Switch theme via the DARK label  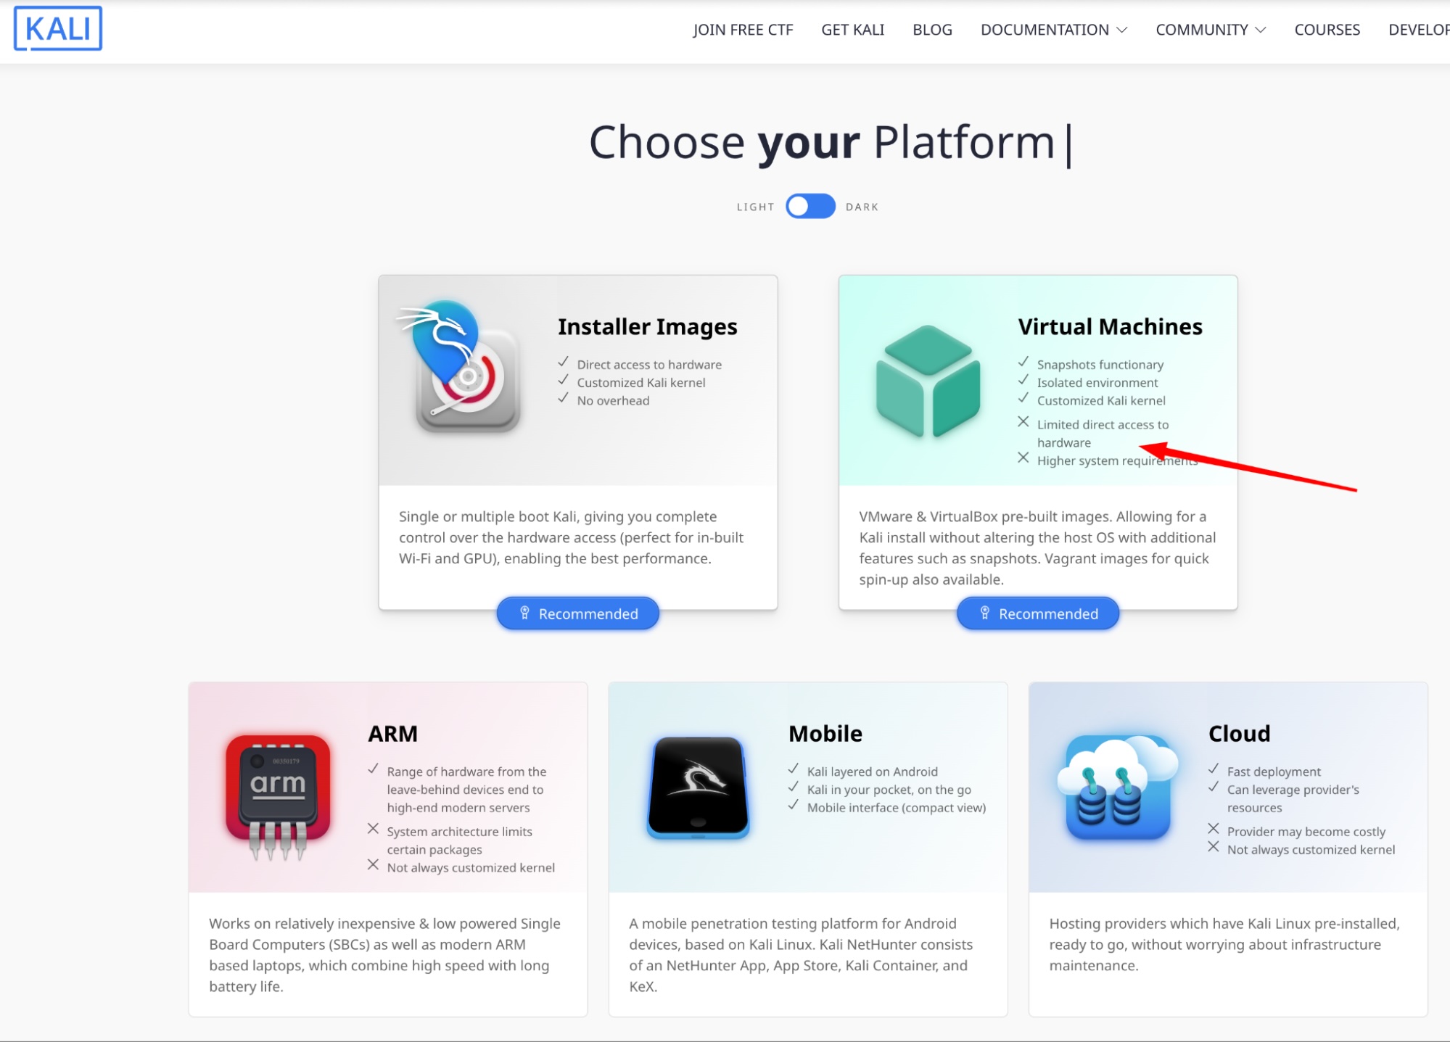(x=862, y=207)
